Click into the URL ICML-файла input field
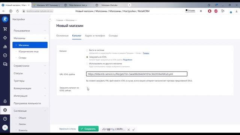This screenshot has height=135, width=240. tap(136, 74)
